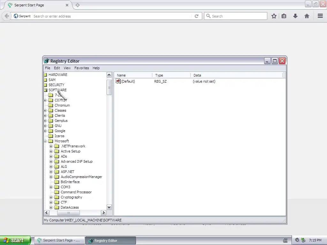Expand the Cryptography key
Screen dimensions: 327x245
pyautogui.click(x=51, y=197)
